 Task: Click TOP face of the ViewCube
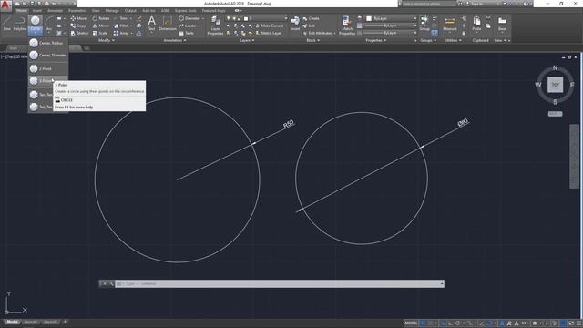coord(555,85)
